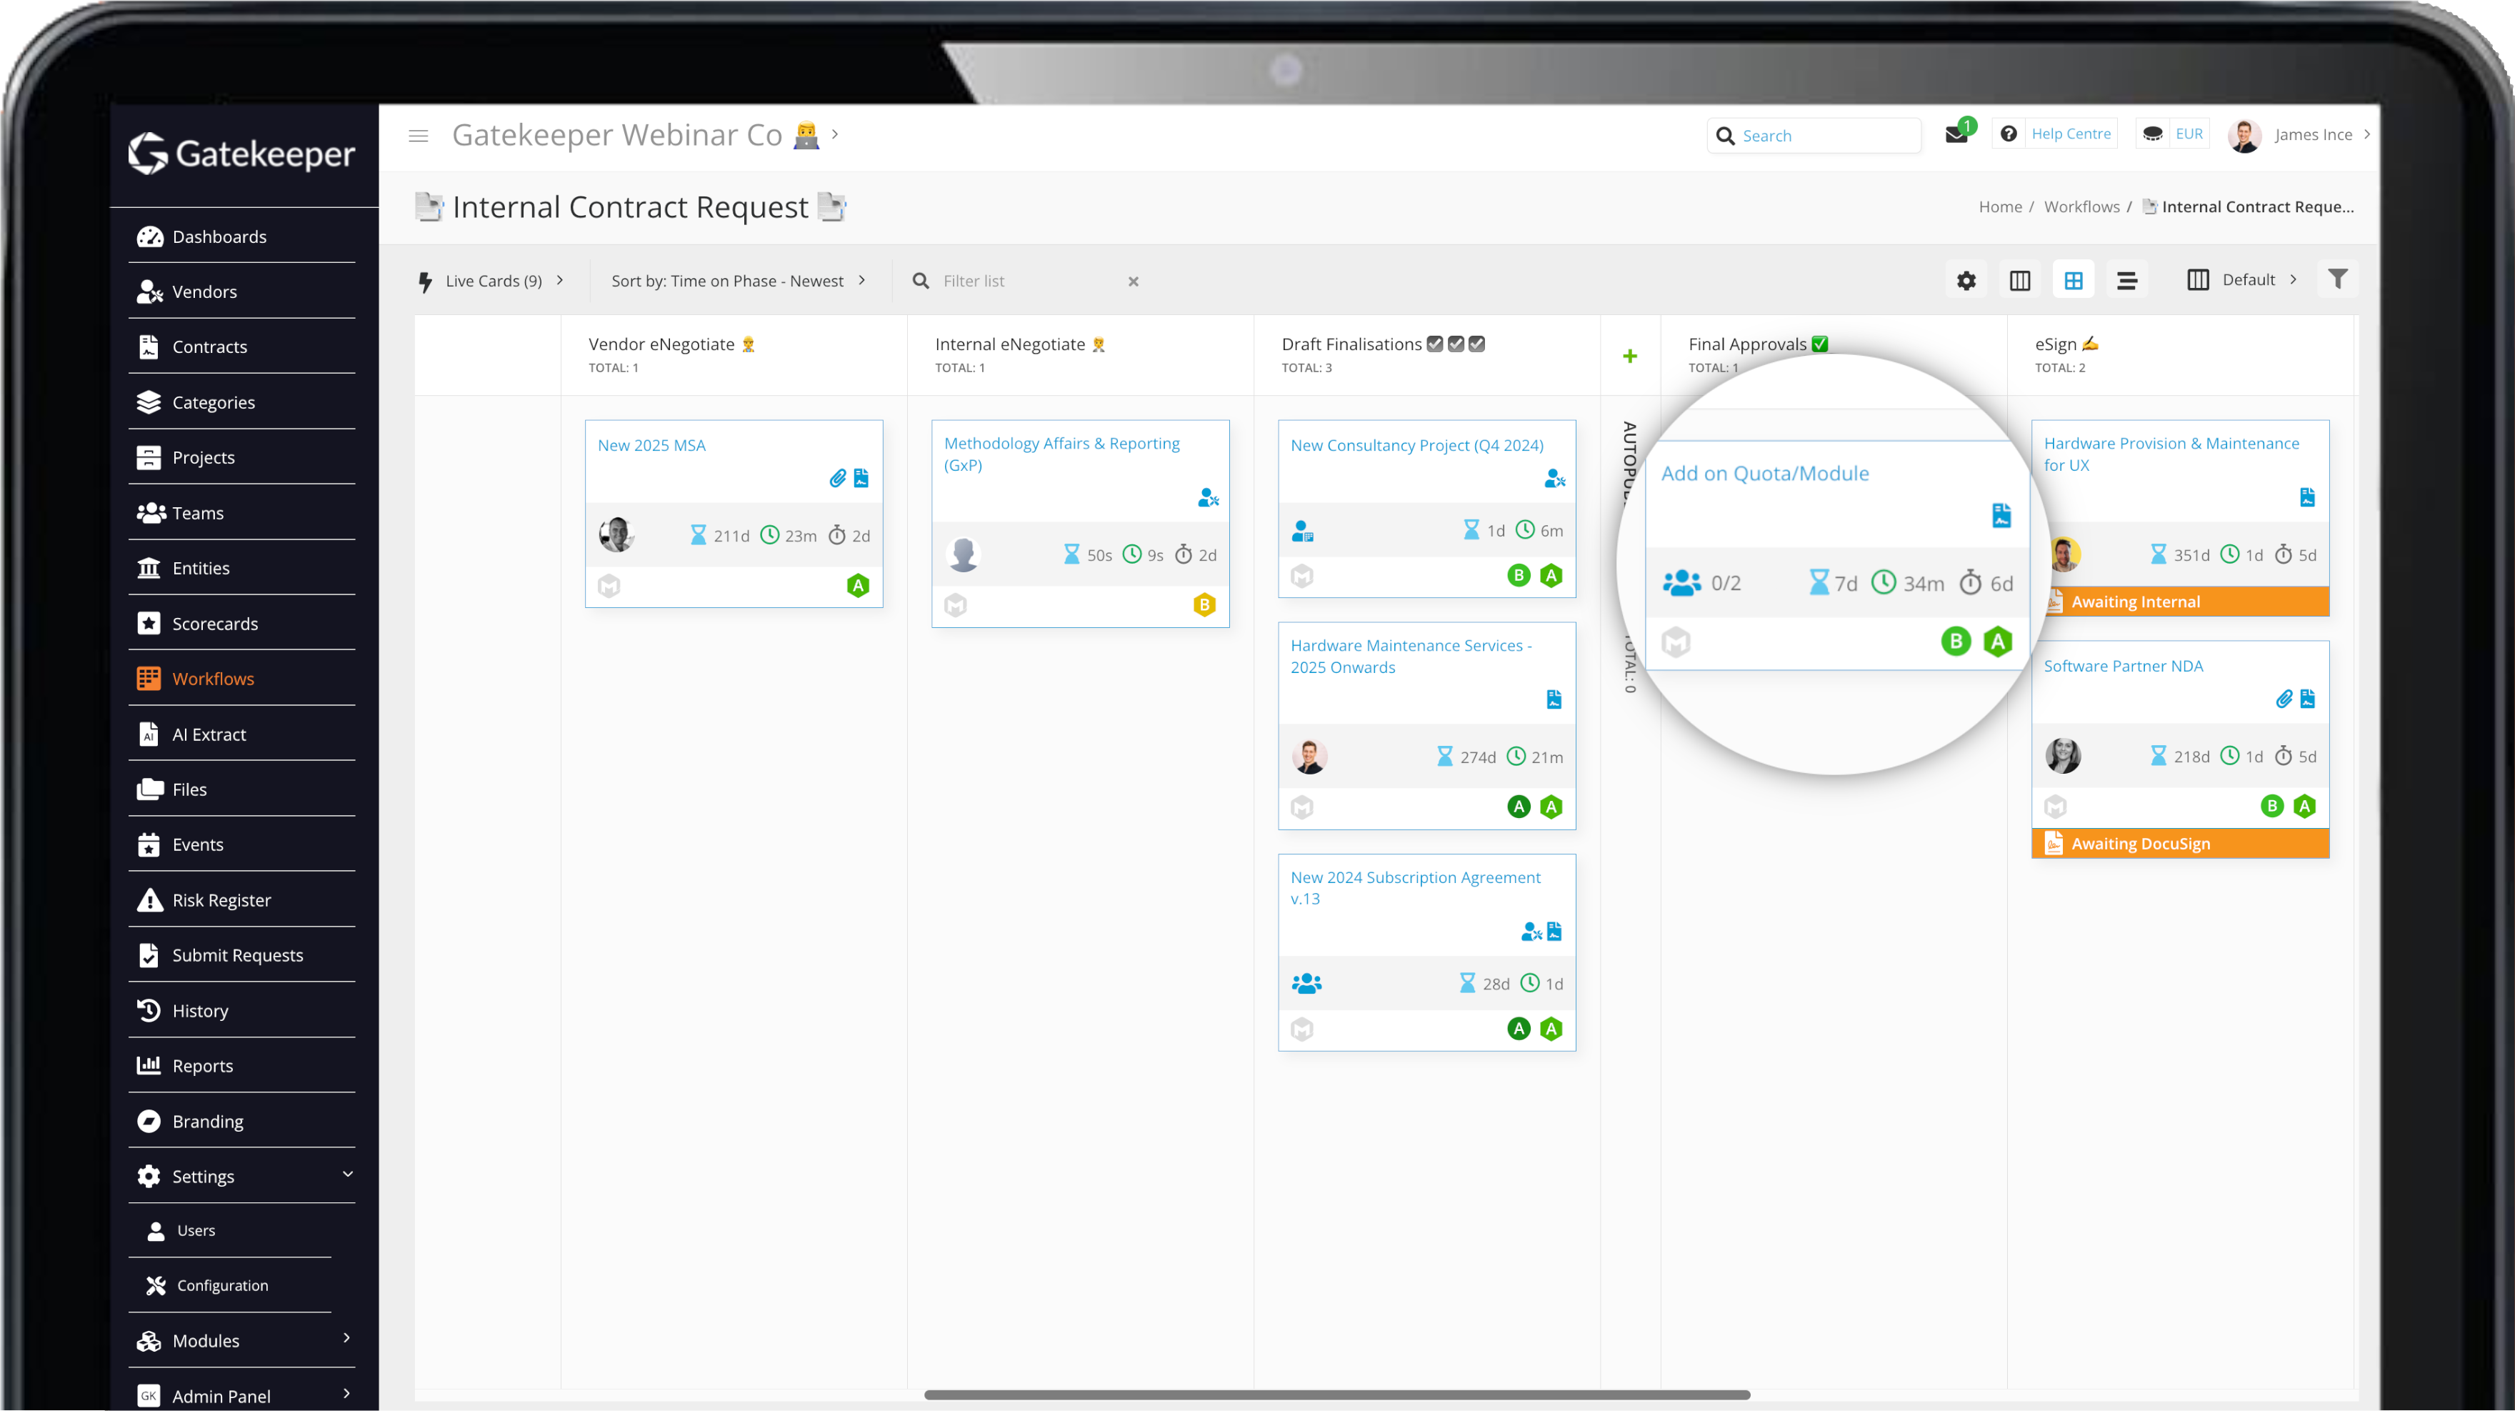
Task: Click a checkmark on Draft Finalisations header
Action: coord(1434,344)
